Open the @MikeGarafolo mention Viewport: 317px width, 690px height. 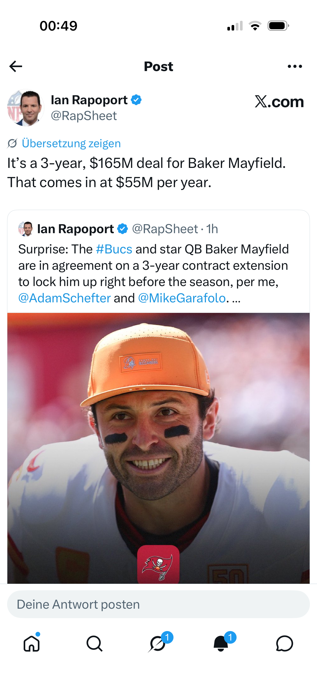click(x=182, y=298)
